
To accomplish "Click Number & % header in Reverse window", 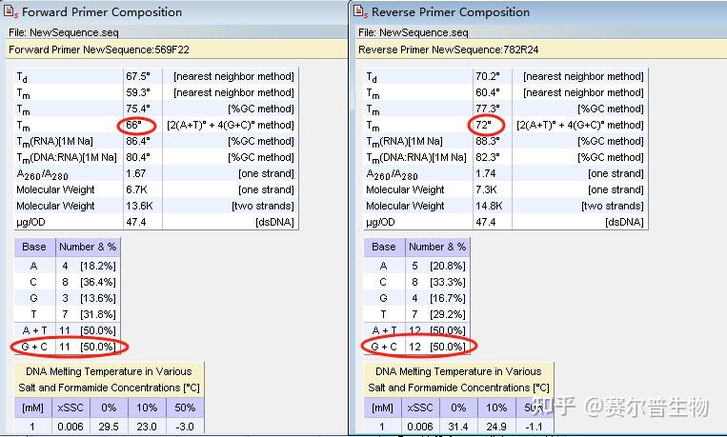I will coord(437,247).
